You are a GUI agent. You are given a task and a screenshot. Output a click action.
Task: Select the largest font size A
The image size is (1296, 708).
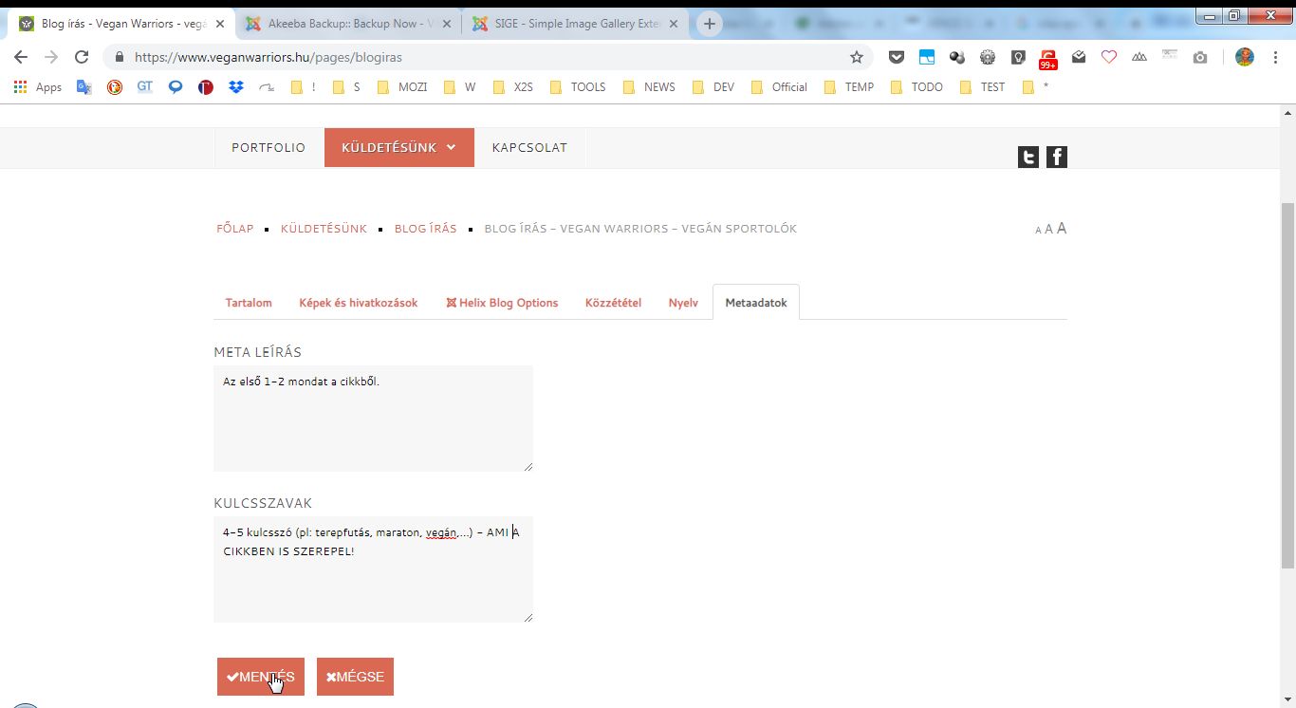[x=1062, y=228]
